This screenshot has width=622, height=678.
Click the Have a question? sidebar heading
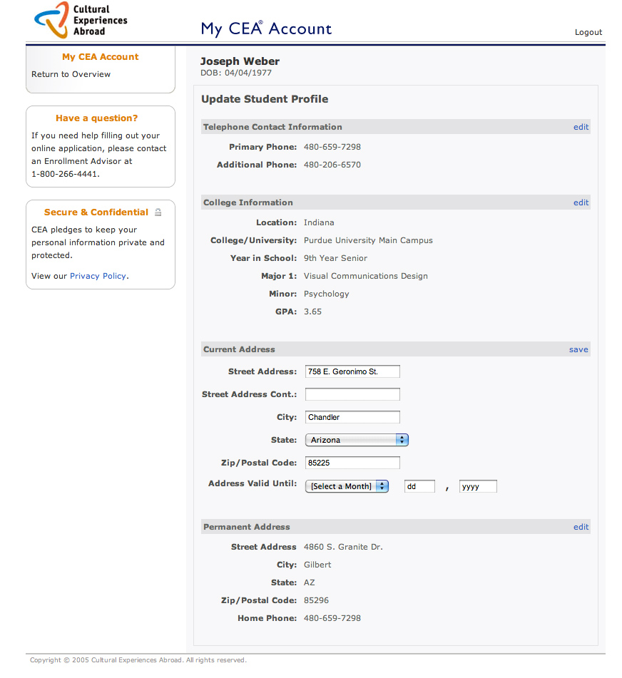coord(96,118)
